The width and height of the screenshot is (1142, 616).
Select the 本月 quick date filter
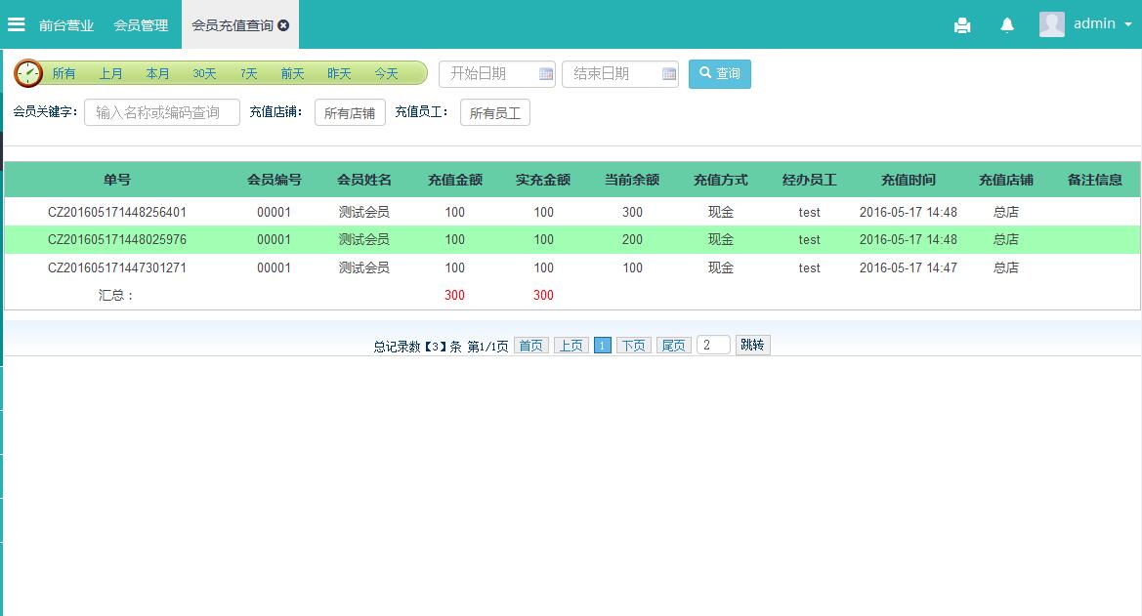point(158,74)
